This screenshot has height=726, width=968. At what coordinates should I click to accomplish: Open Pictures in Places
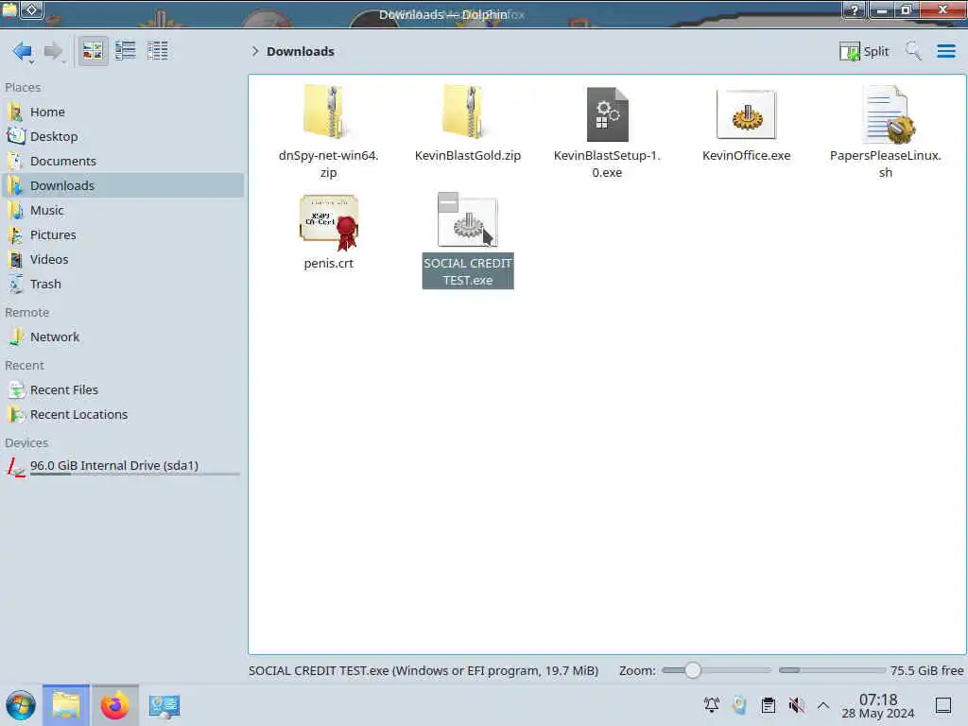123,235
